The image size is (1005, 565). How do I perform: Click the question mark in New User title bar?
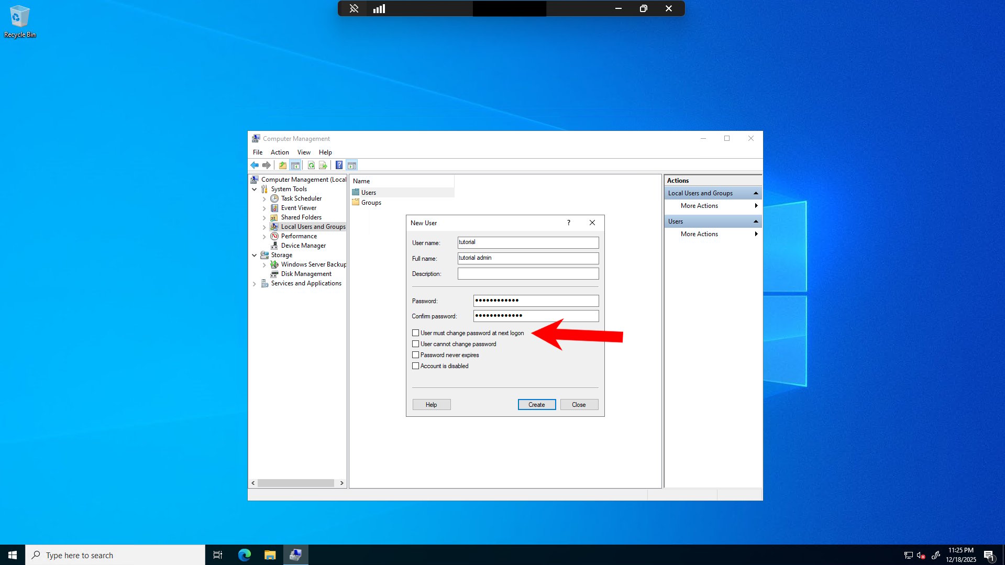tap(568, 223)
